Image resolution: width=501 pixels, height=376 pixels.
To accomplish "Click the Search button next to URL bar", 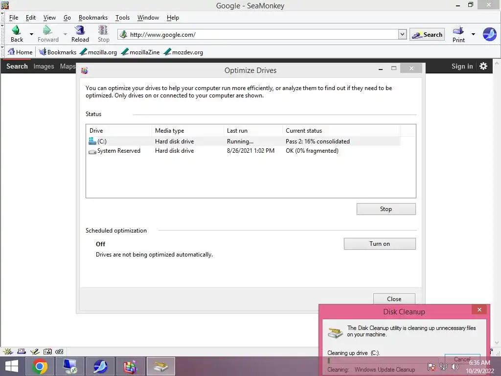I will (x=427, y=35).
